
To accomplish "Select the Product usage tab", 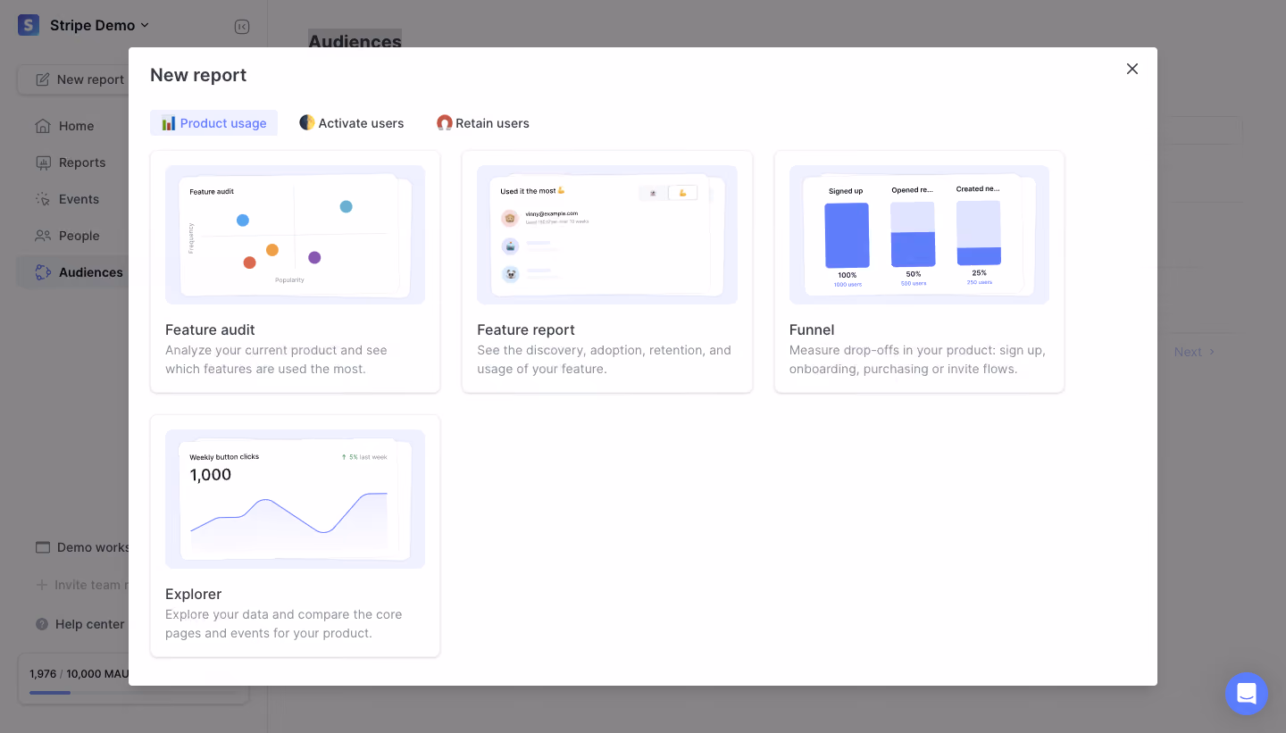I will 213,123.
